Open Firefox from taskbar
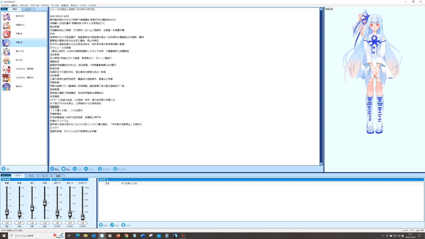 point(118,236)
